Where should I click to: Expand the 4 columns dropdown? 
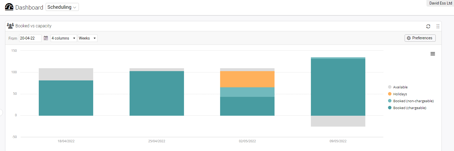pyautogui.click(x=64, y=38)
